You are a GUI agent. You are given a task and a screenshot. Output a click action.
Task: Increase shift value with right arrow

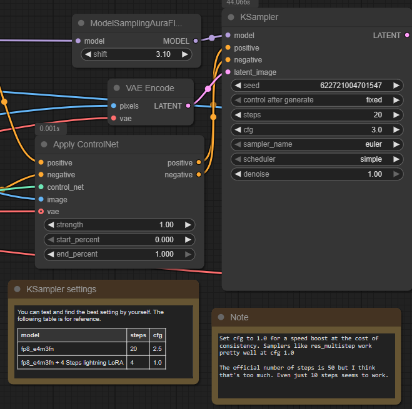[185, 54]
